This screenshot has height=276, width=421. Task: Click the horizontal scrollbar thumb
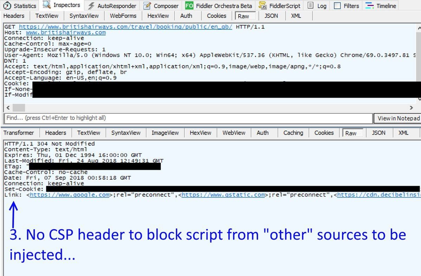point(19,108)
